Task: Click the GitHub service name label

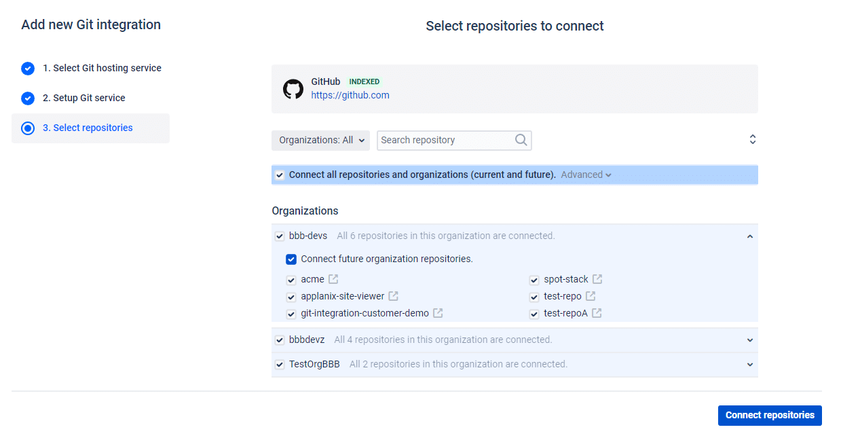Action: pos(326,81)
